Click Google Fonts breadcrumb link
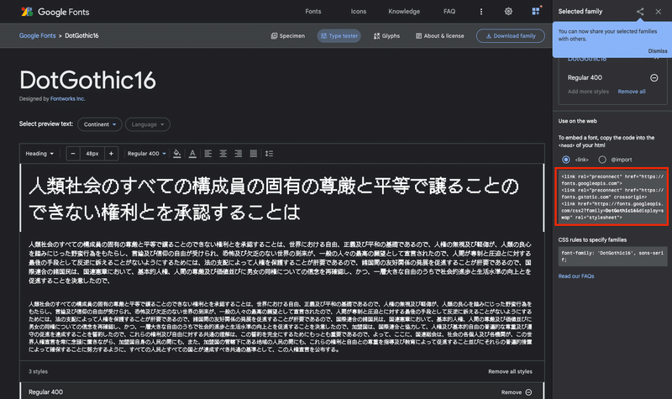672x399 pixels. click(x=37, y=35)
